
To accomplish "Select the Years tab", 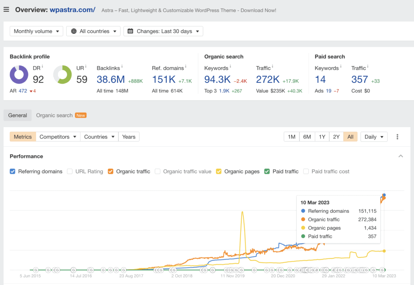I will 129,137.
